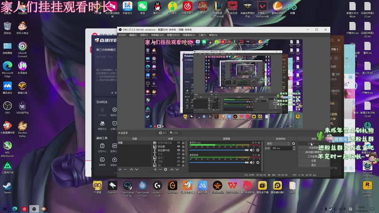Open the Stardew Valley desktop icon
Image resolution: width=379 pixels, height=213 pixels.
(22, 129)
